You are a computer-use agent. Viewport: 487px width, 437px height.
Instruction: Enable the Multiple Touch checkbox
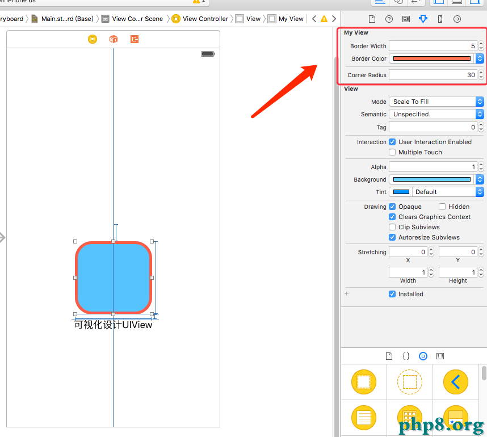(392, 152)
